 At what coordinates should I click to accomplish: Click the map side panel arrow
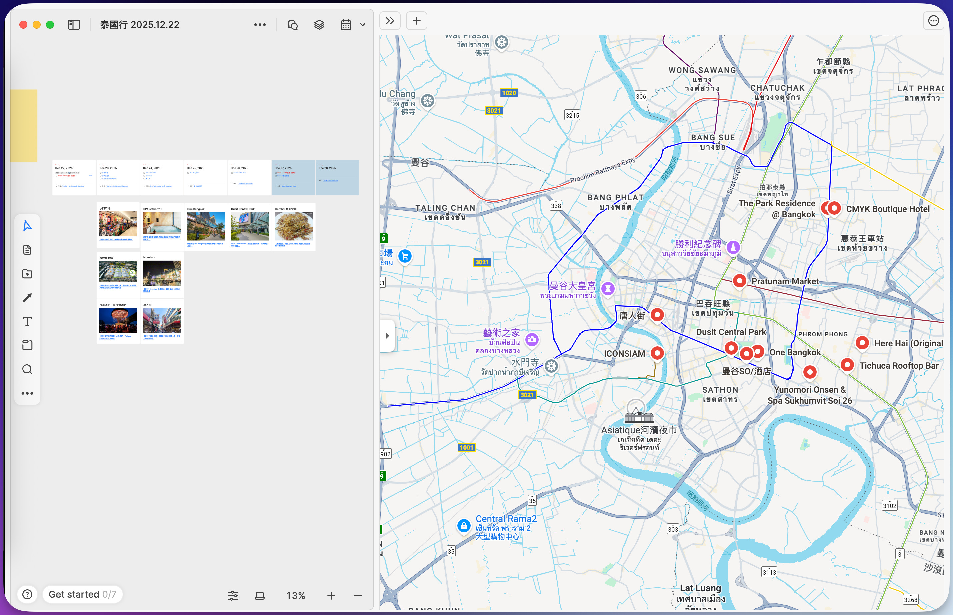click(x=387, y=336)
